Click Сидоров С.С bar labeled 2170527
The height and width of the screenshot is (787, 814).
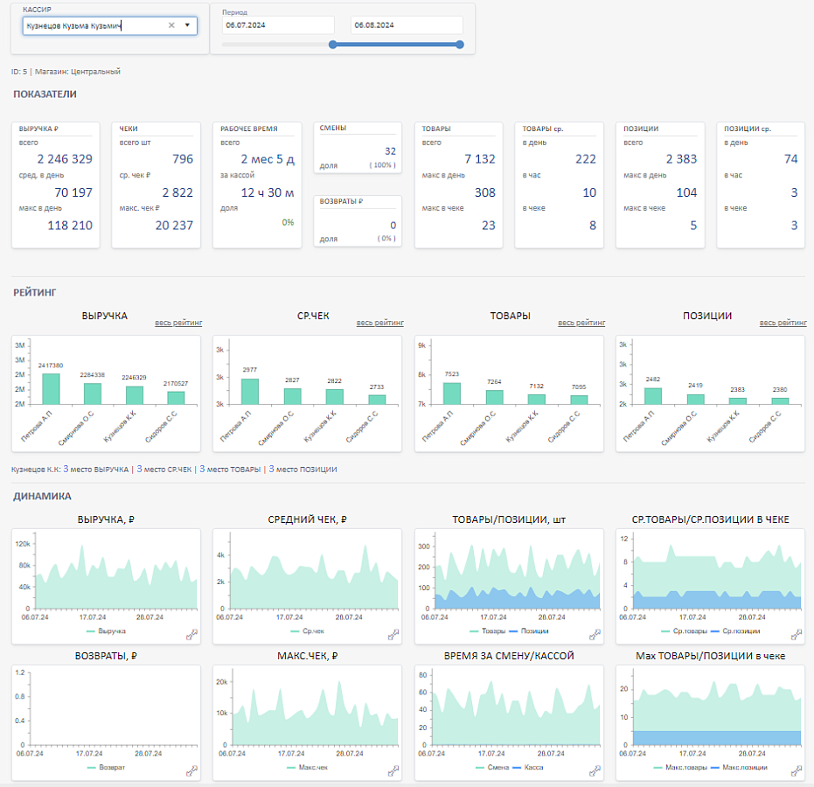[176, 398]
